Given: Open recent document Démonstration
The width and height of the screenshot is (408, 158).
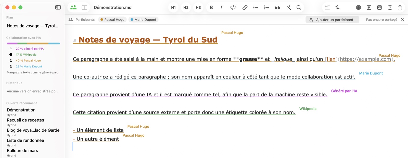Looking at the screenshot, I should tap(21, 110).
